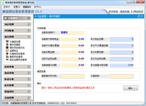Open the 提醒服务 menu
This screenshot has width=146, height=106.
point(27,7)
